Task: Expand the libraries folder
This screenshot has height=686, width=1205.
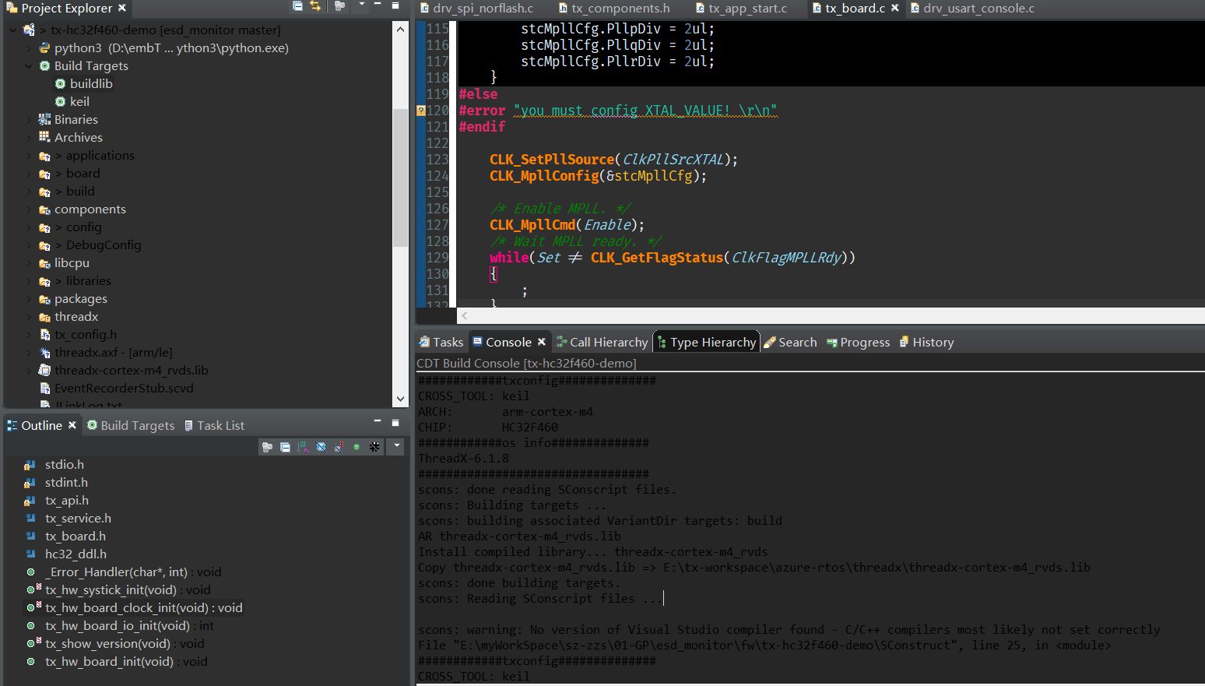Action: pos(29,281)
